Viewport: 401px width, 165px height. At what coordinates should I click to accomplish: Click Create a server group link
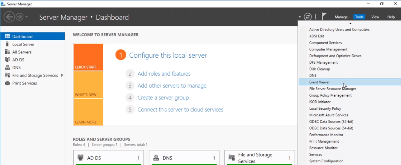pos(163,98)
